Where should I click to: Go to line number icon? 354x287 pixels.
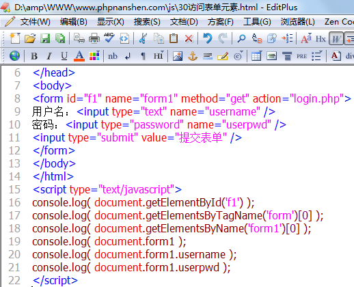[287, 38]
